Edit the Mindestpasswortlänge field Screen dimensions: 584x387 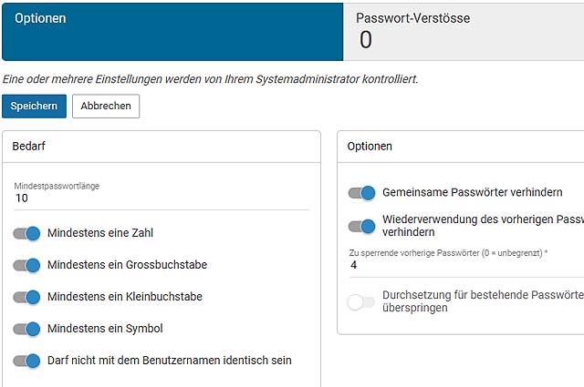pyautogui.click(x=162, y=199)
